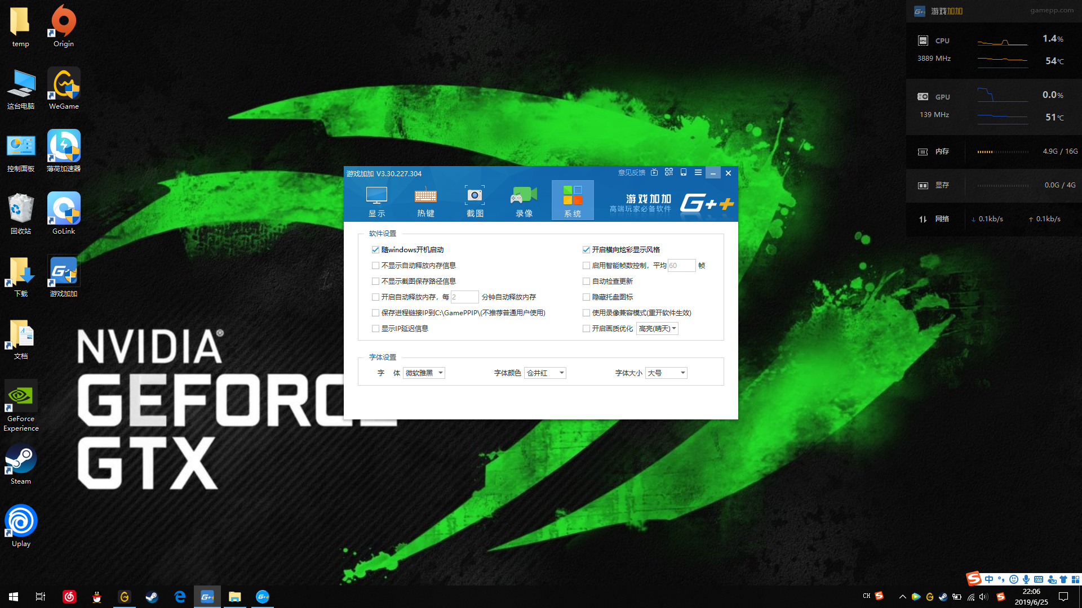Open File Explorer on taskbar
The height and width of the screenshot is (608, 1082).
(x=235, y=597)
